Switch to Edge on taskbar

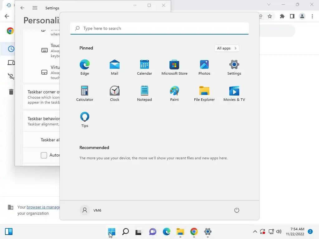(x=166, y=232)
